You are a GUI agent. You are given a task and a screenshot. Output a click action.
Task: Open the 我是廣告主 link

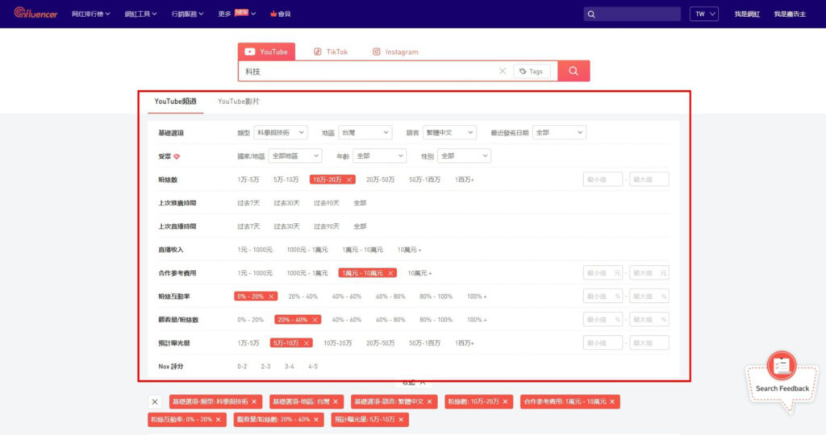(x=790, y=14)
